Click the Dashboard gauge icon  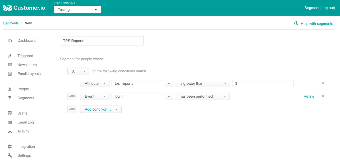[10, 41]
